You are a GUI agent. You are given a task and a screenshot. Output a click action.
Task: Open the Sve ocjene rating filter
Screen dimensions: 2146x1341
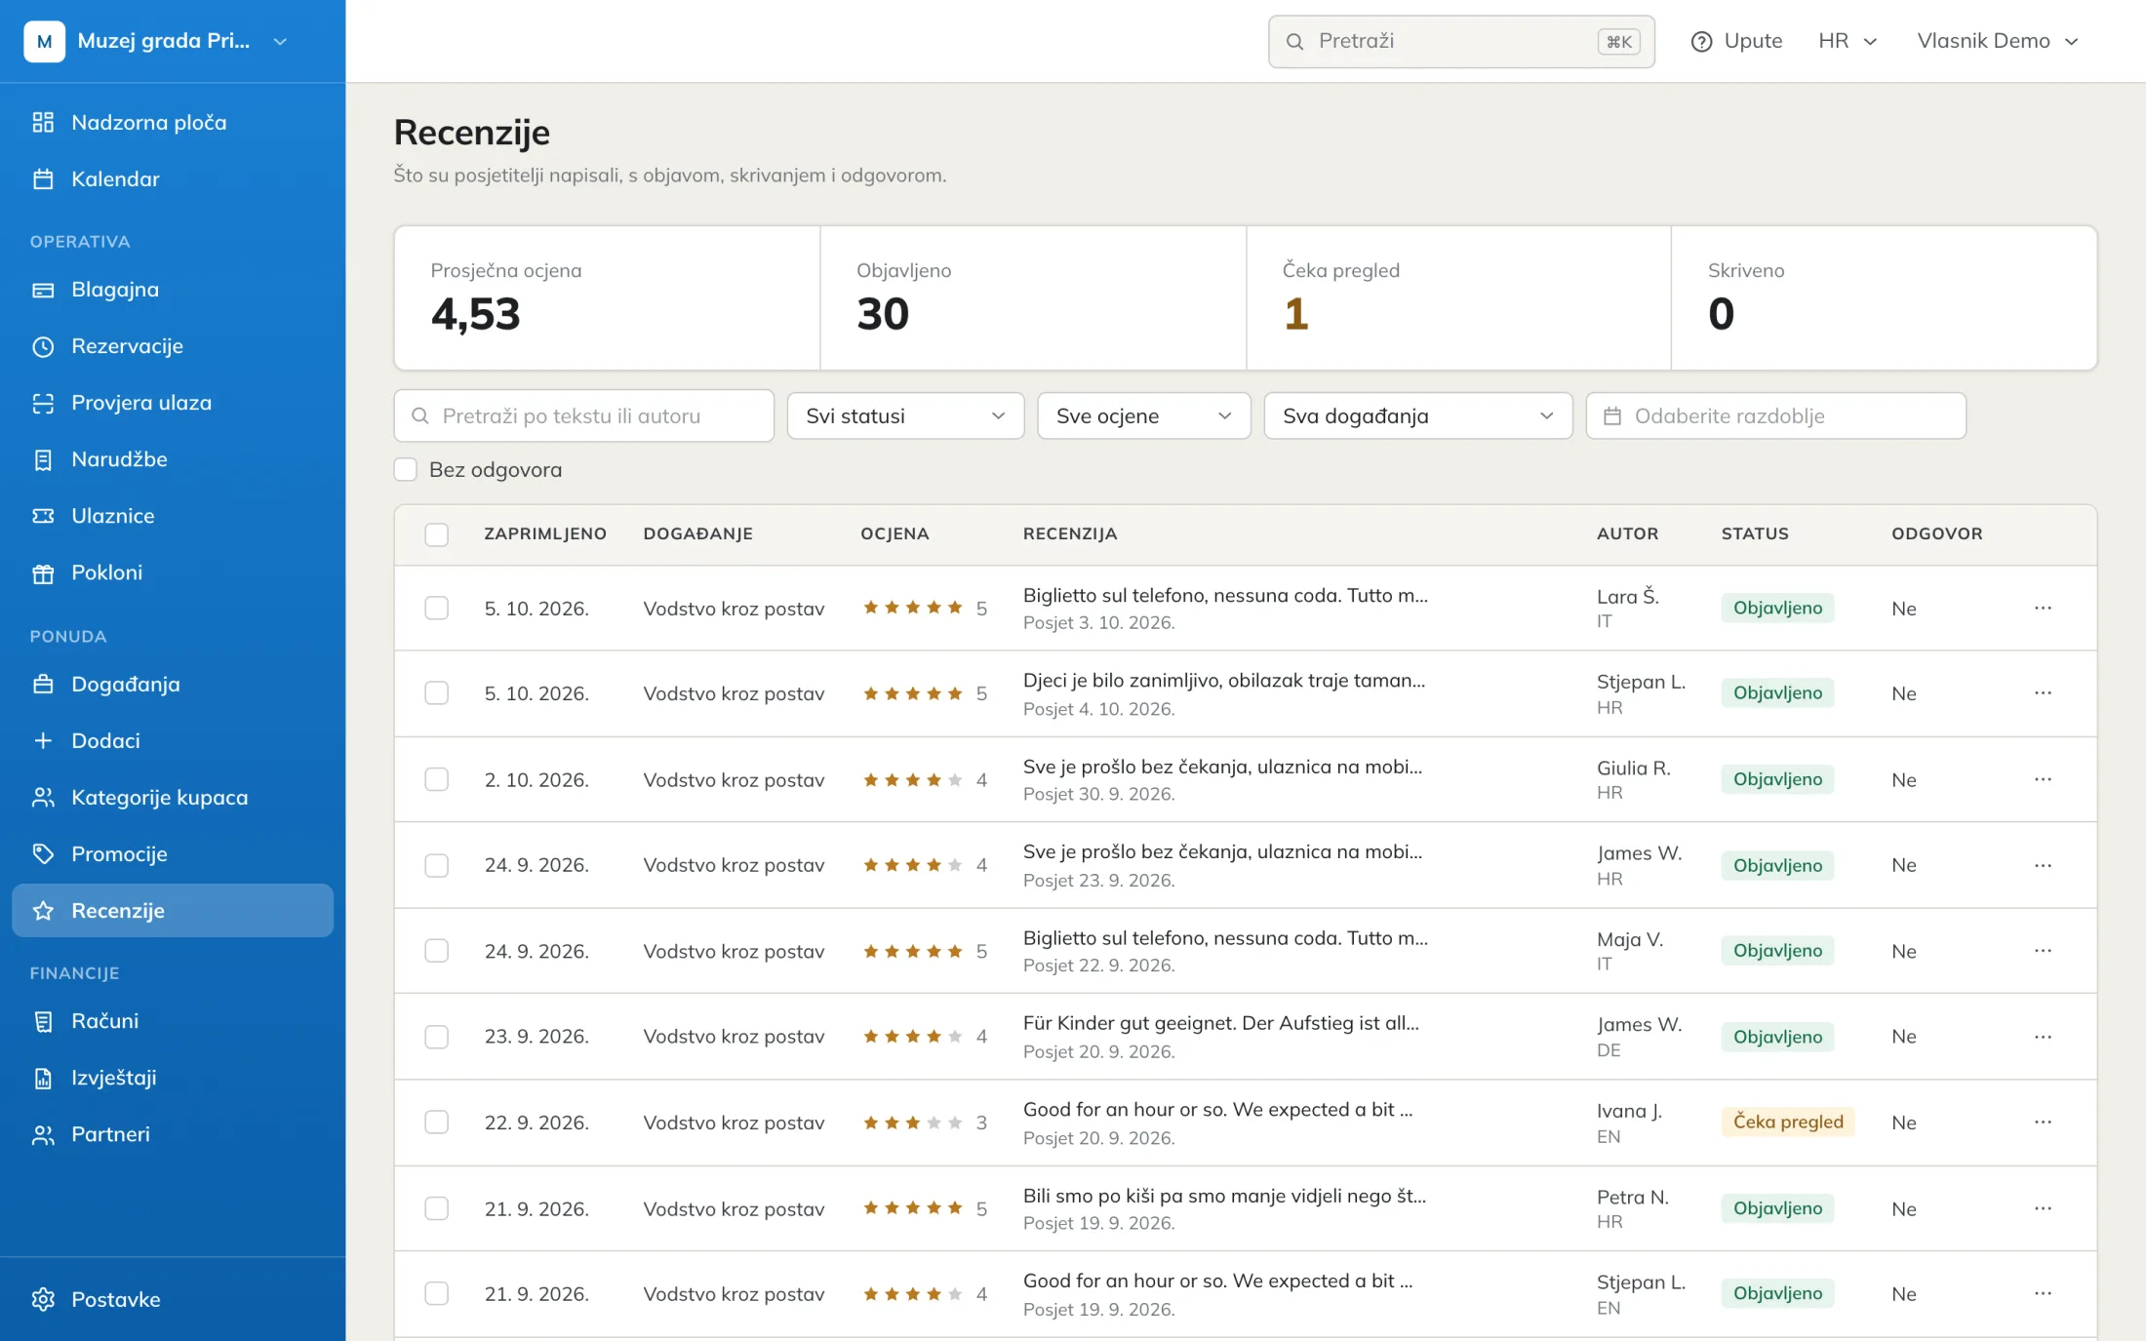(1143, 415)
